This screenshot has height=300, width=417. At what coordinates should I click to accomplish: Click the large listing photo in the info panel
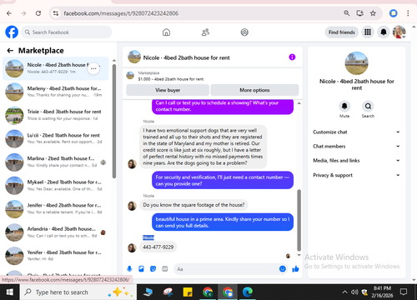356,63
